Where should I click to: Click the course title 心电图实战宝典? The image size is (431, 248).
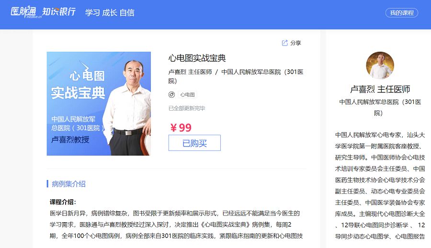click(x=197, y=58)
